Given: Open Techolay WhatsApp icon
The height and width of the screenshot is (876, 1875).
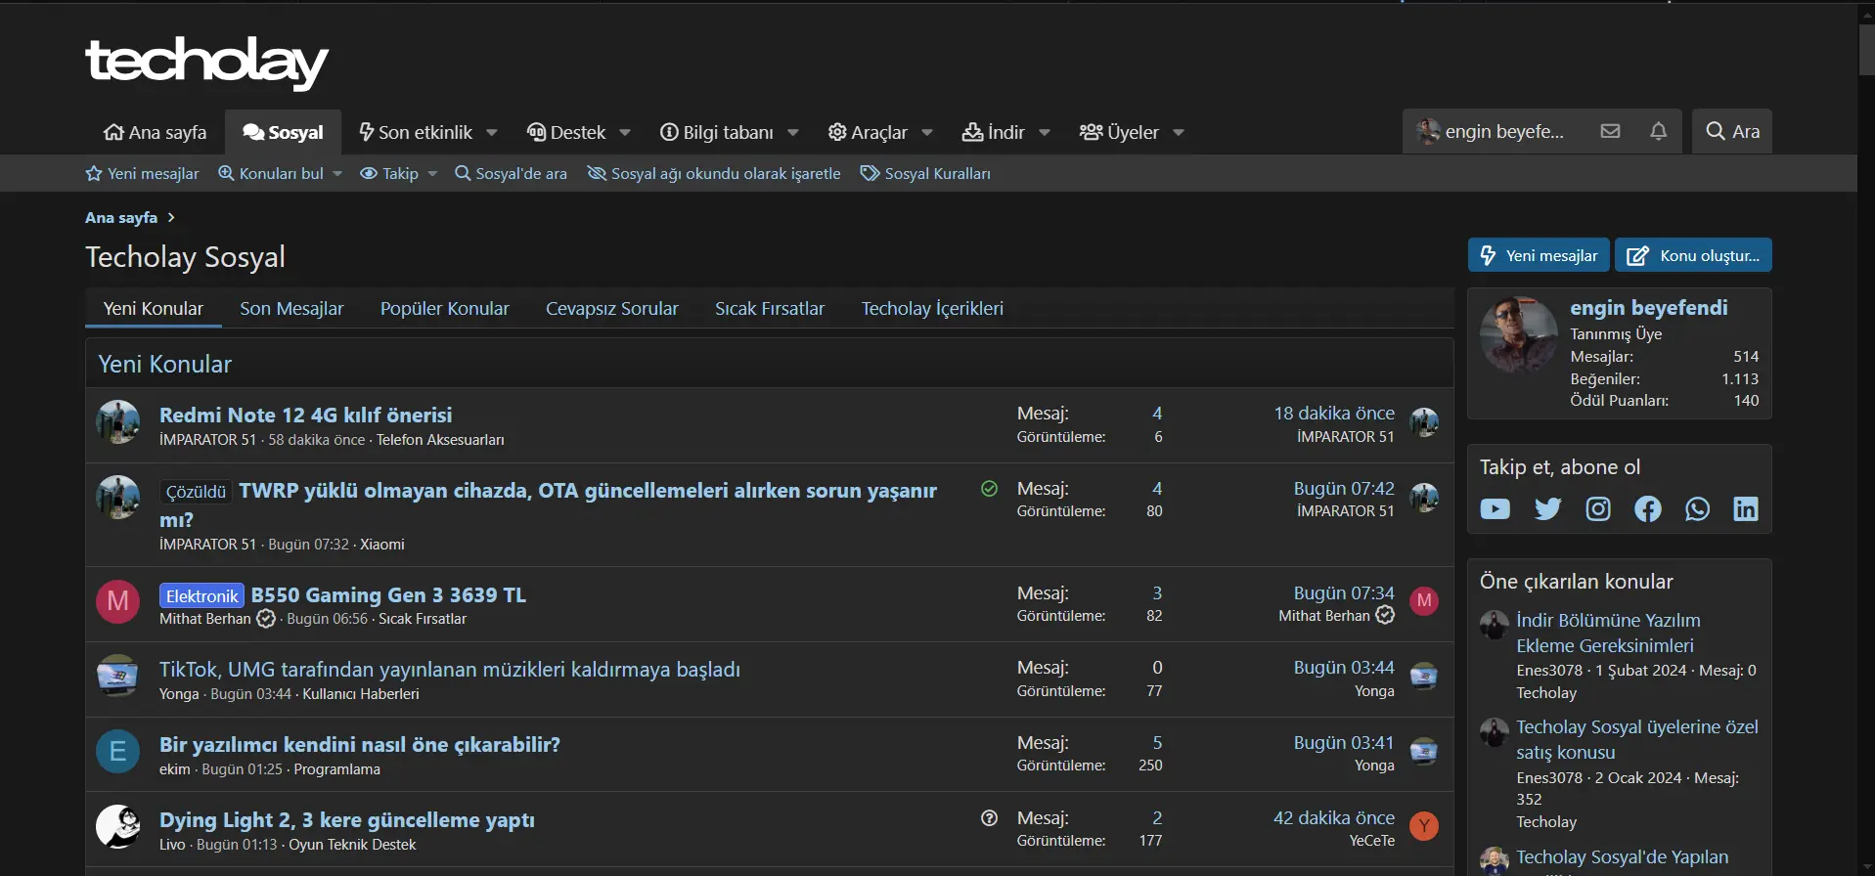Looking at the screenshot, I should (1697, 508).
